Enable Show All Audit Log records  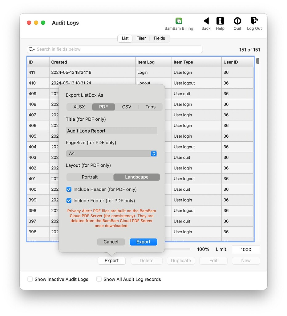click(x=99, y=279)
